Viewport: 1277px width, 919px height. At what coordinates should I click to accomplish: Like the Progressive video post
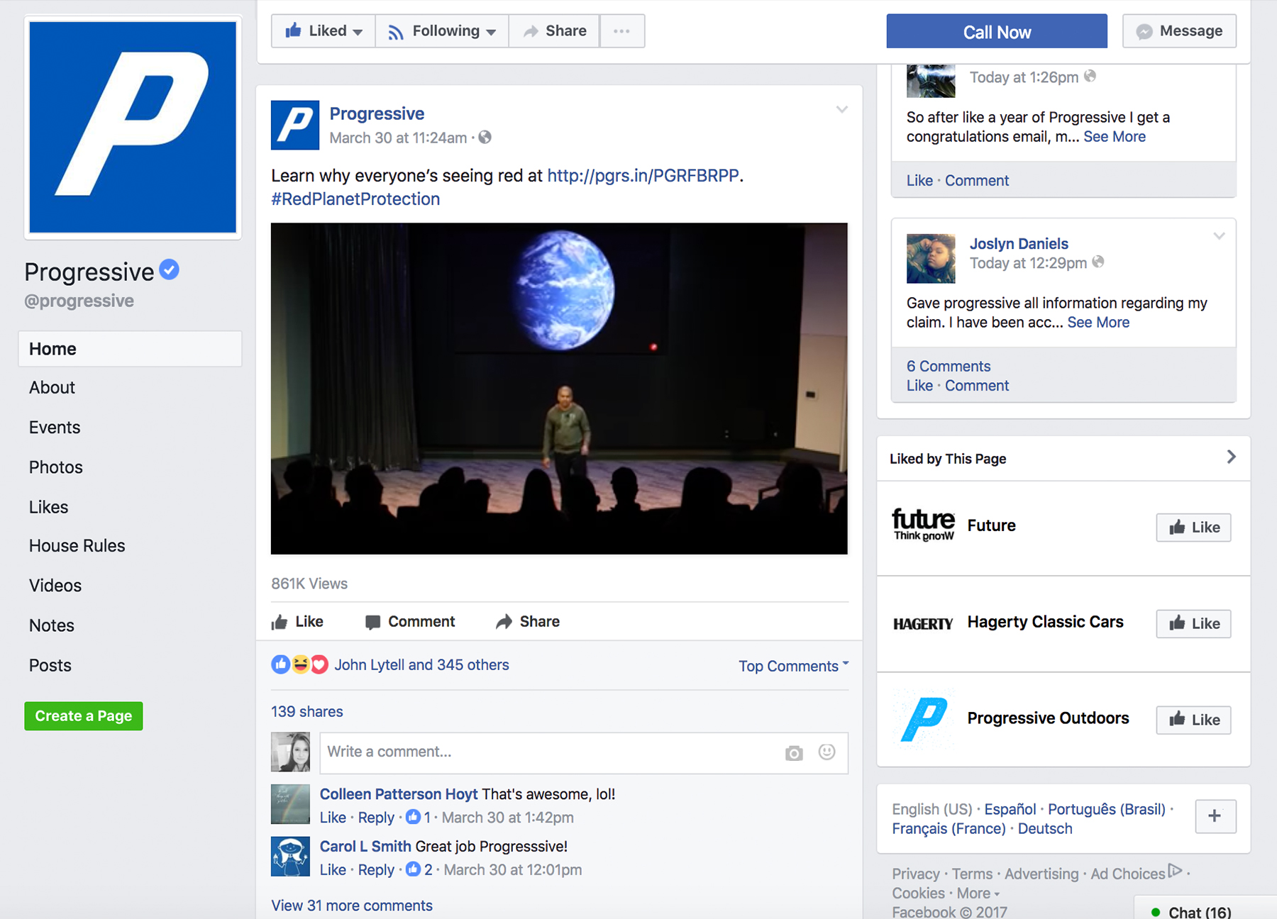pyautogui.click(x=297, y=622)
